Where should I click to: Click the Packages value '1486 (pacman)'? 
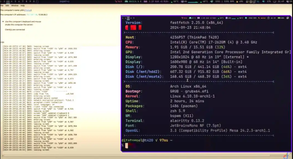tap(184, 106)
